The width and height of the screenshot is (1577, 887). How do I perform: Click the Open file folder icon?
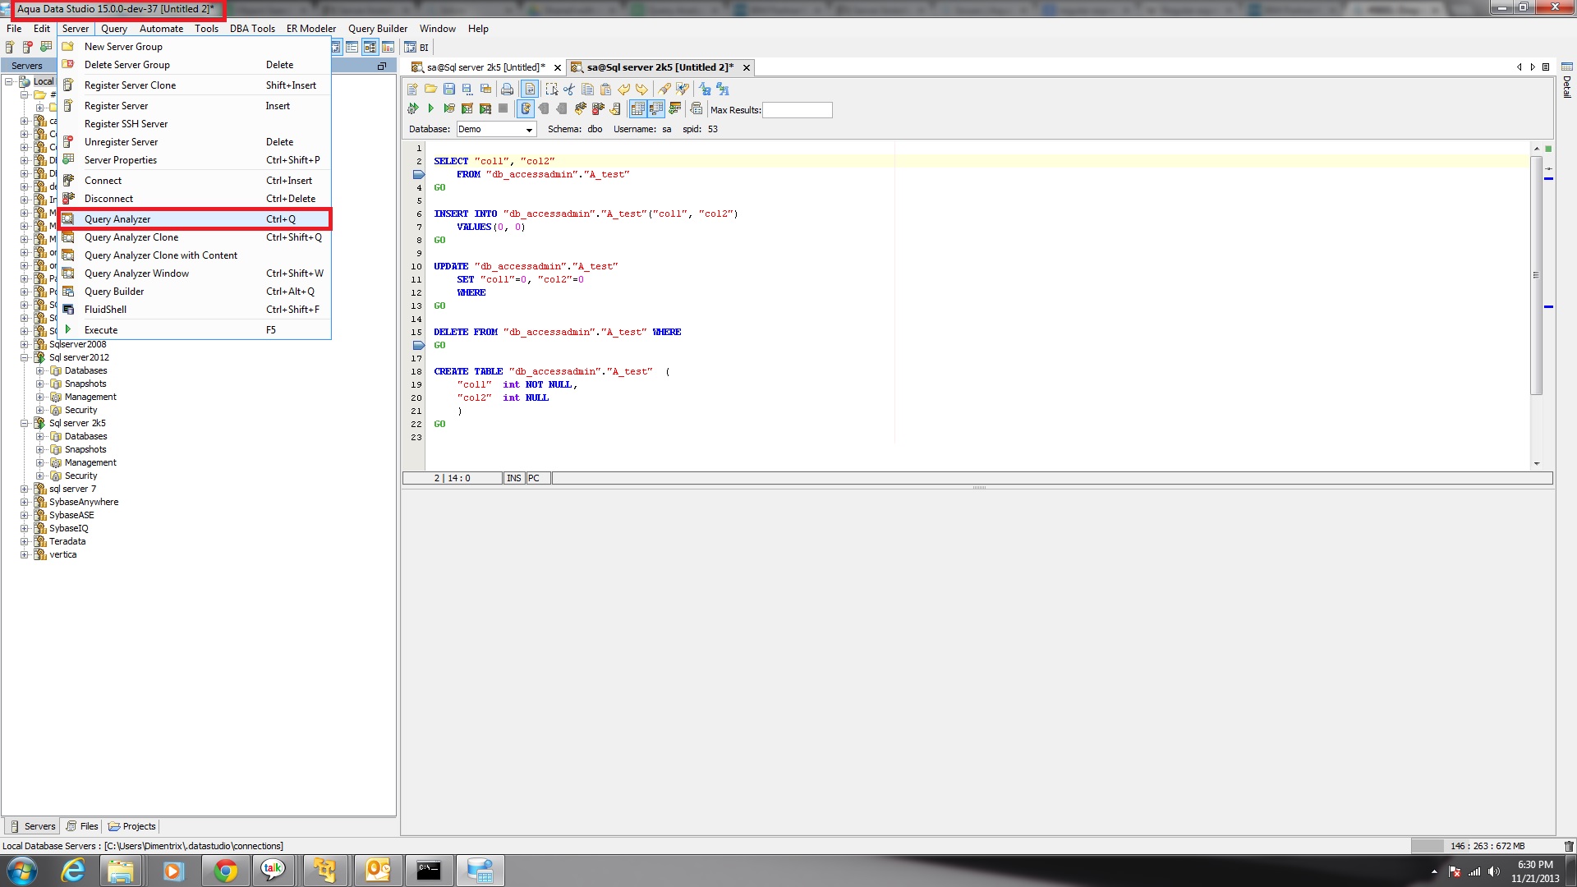click(x=430, y=89)
